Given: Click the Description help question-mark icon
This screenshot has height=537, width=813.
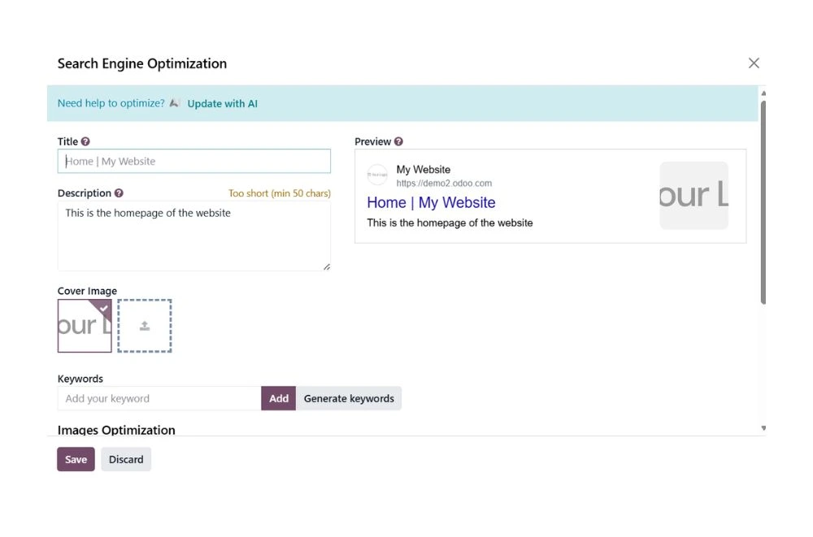Looking at the screenshot, I should pyautogui.click(x=119, y=193).
